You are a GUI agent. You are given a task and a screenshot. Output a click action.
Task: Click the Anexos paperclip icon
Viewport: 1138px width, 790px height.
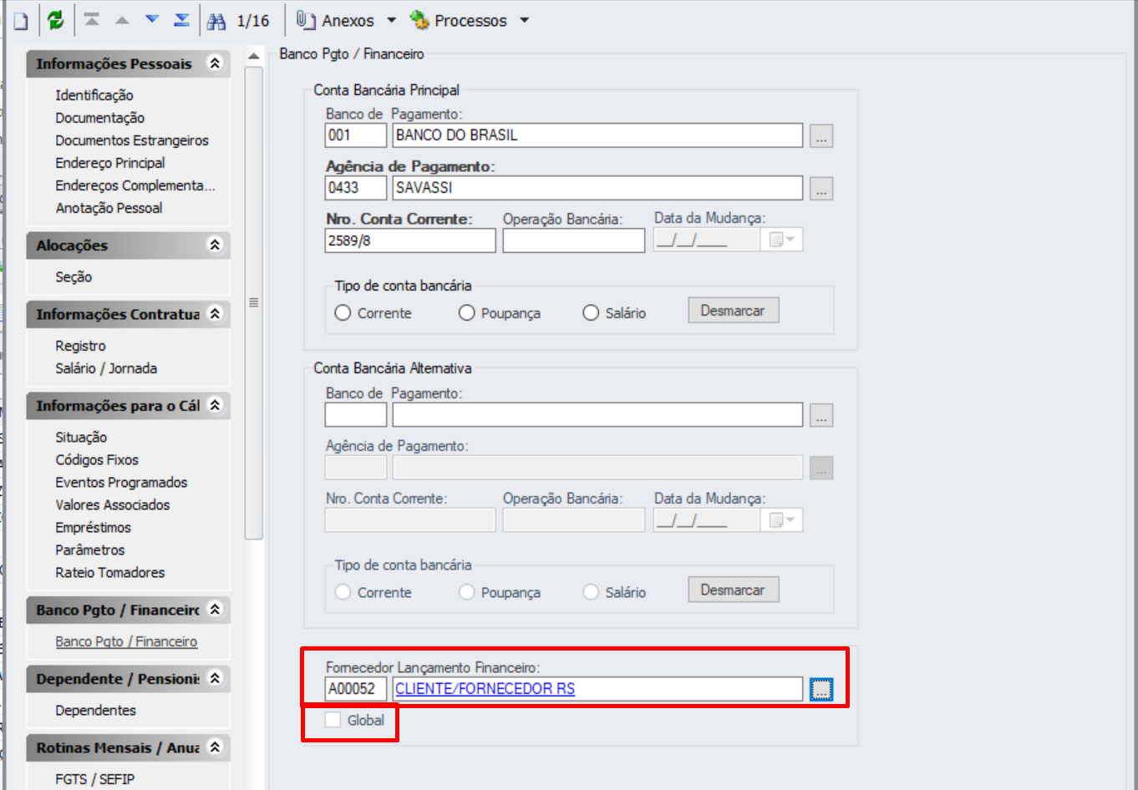click(x=306, y=20)
